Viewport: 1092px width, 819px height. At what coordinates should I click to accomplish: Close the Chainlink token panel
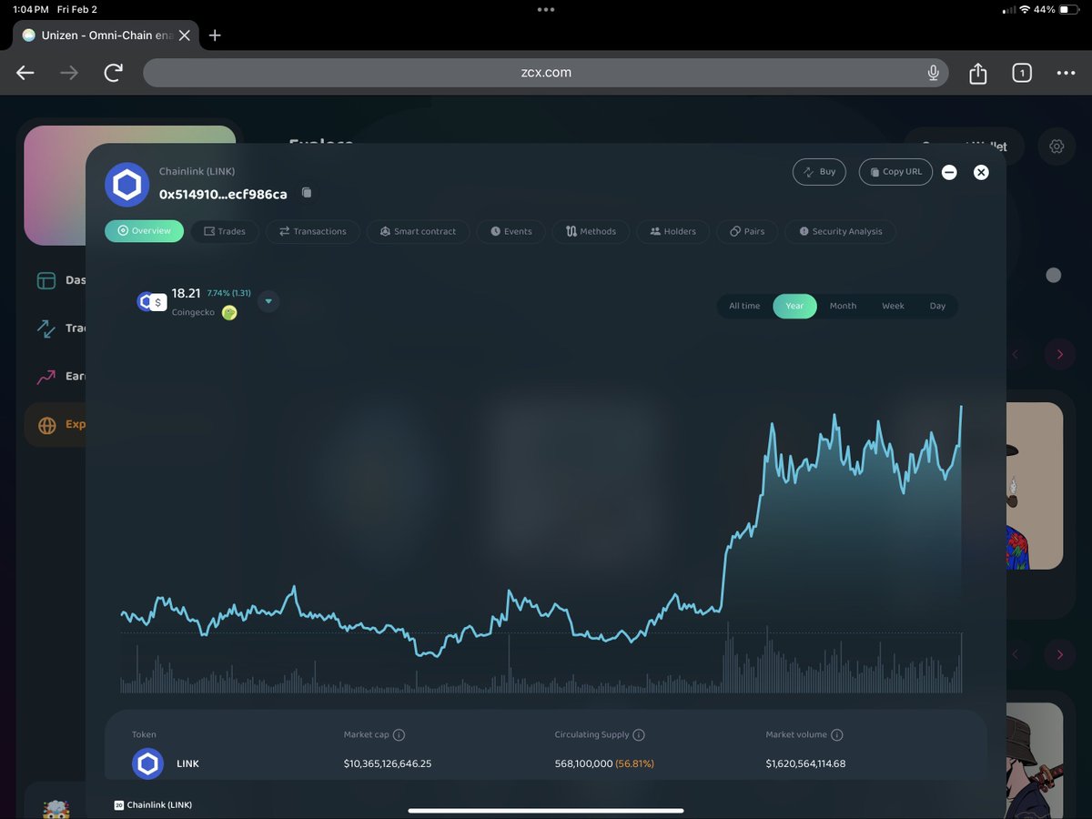tap(981, 172)
